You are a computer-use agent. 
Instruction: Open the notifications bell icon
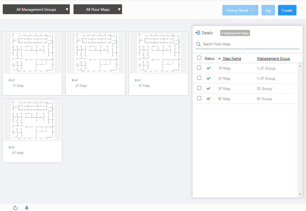27,208
